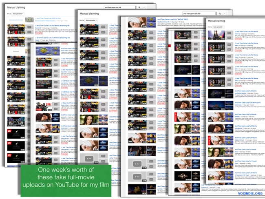The height and width of the screenshot is (199, 265).
Task: Click the lower gray button beside the purple-background thumbnail
Action: [x=229, y=38]
